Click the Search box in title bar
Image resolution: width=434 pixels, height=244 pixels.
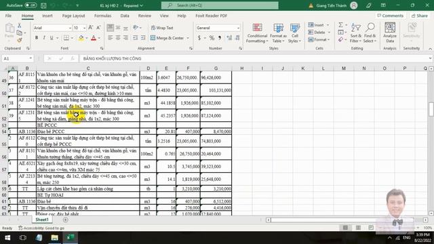click(220, 5)
